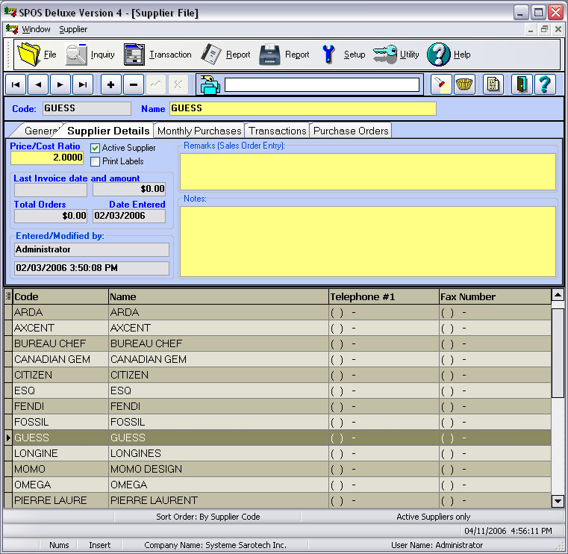Switch to the General tab

[x=39, y=131]
